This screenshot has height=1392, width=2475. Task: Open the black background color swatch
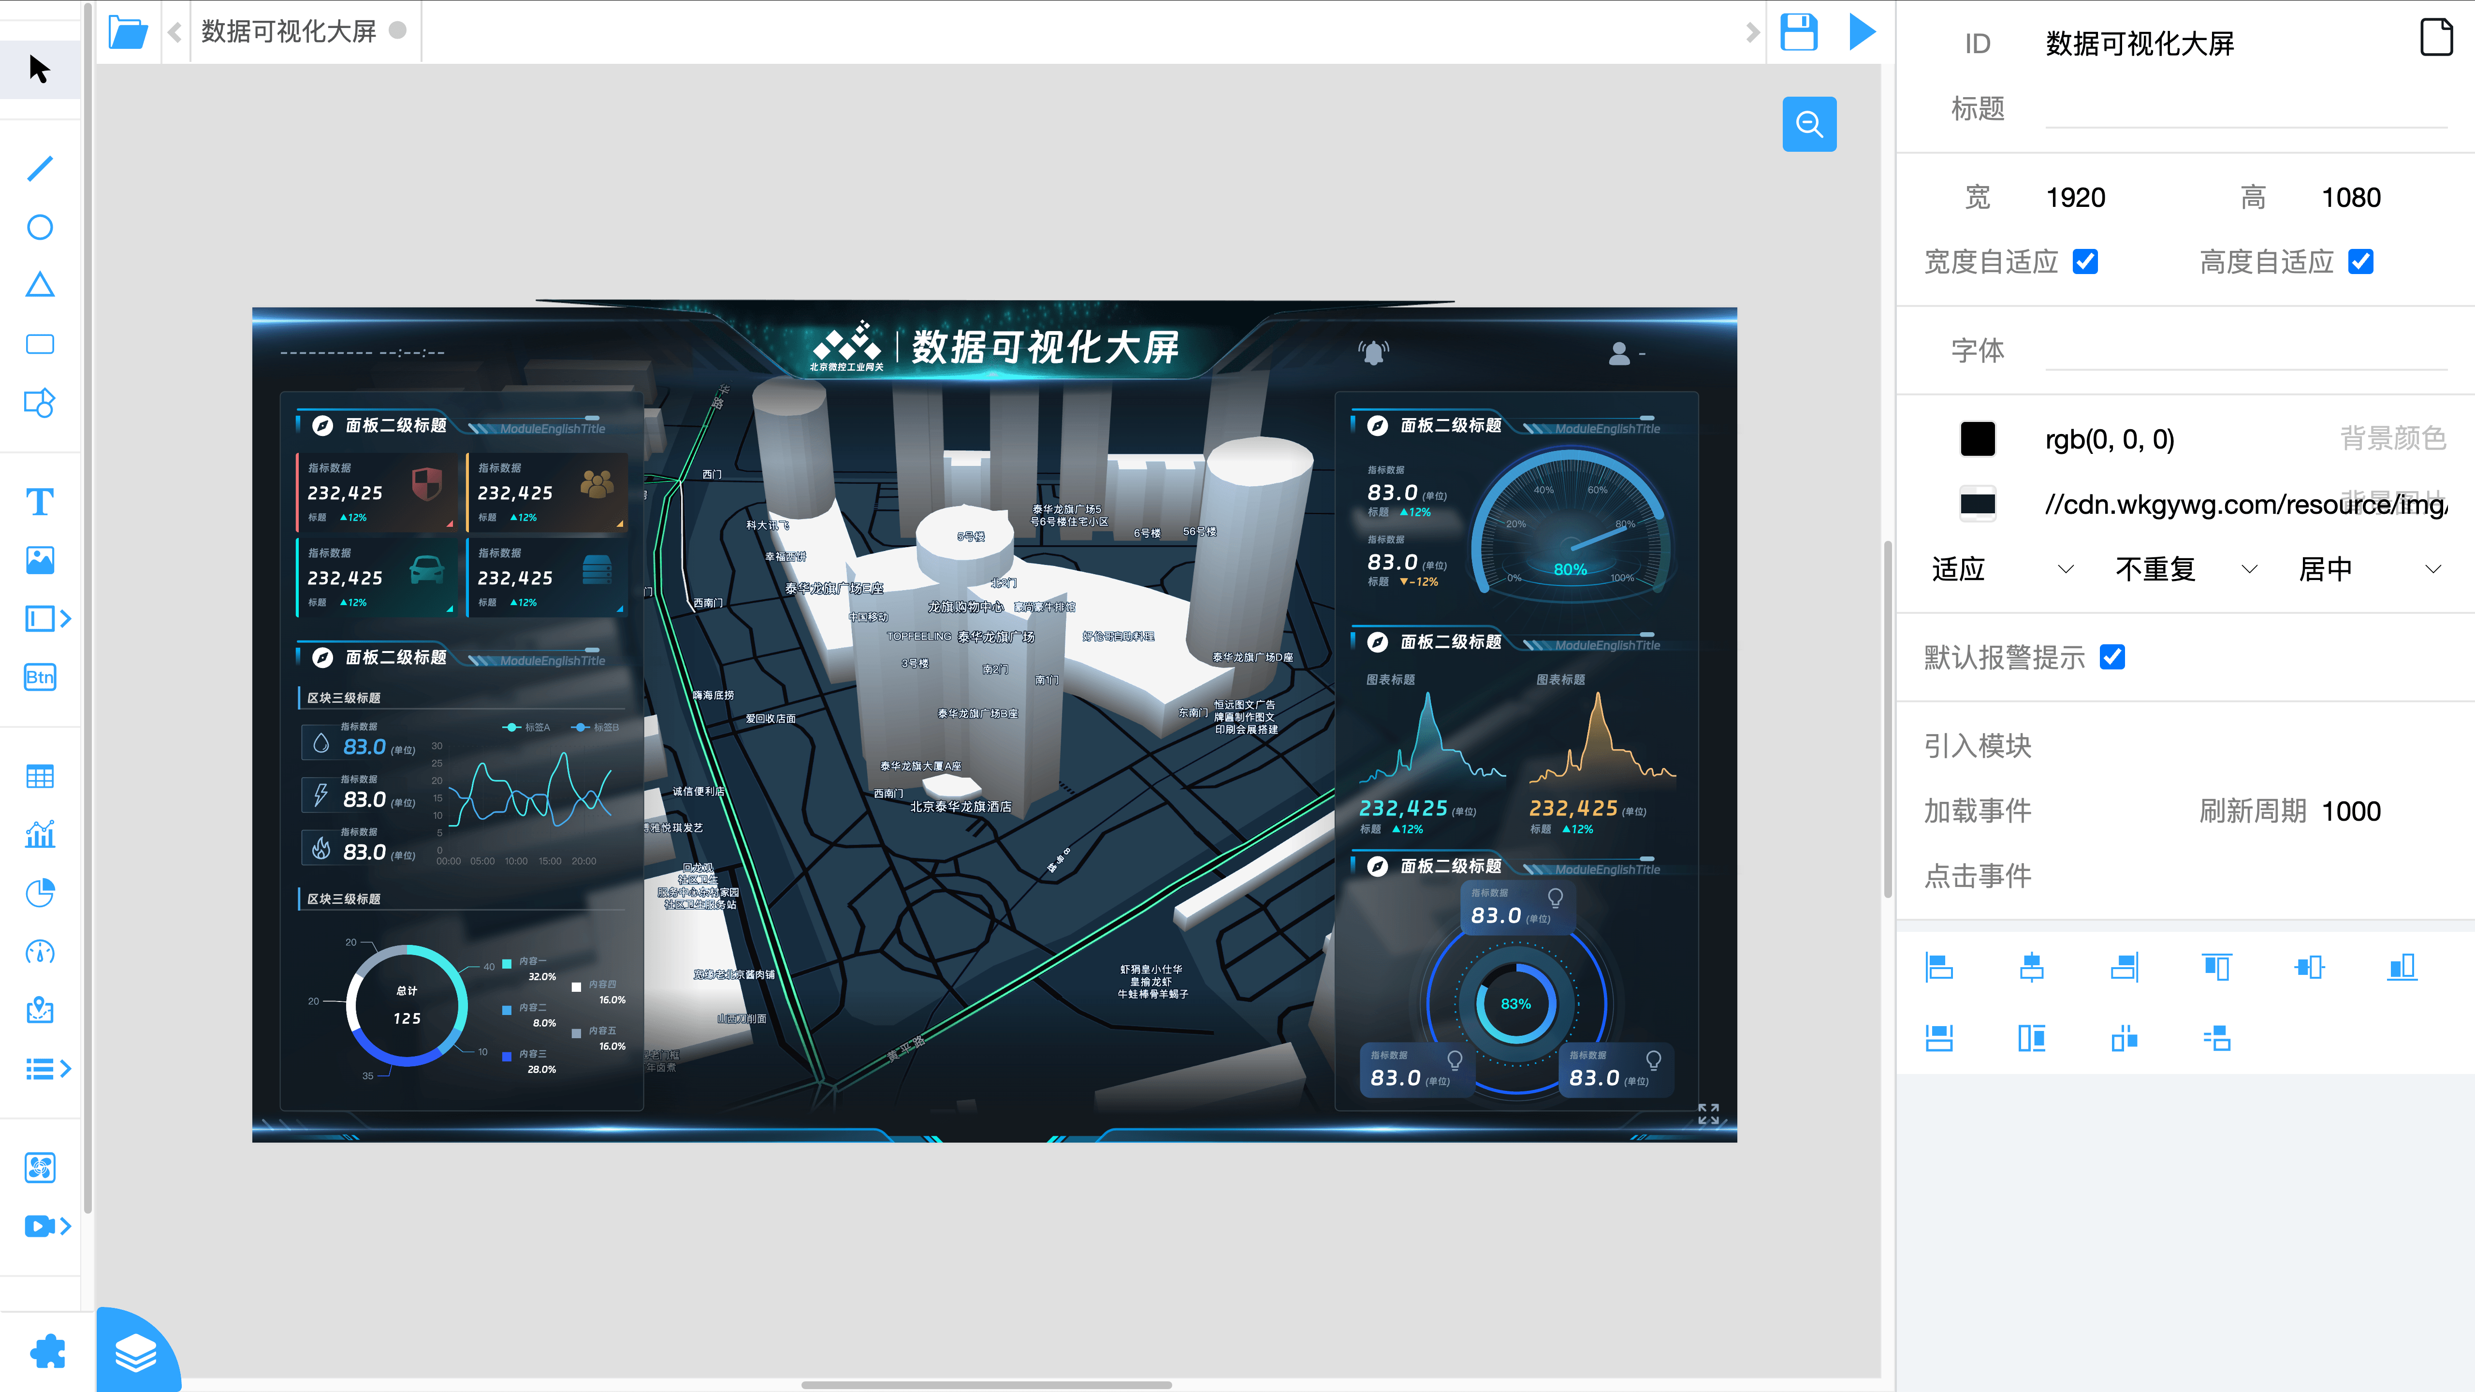(x=1977, y=439)
